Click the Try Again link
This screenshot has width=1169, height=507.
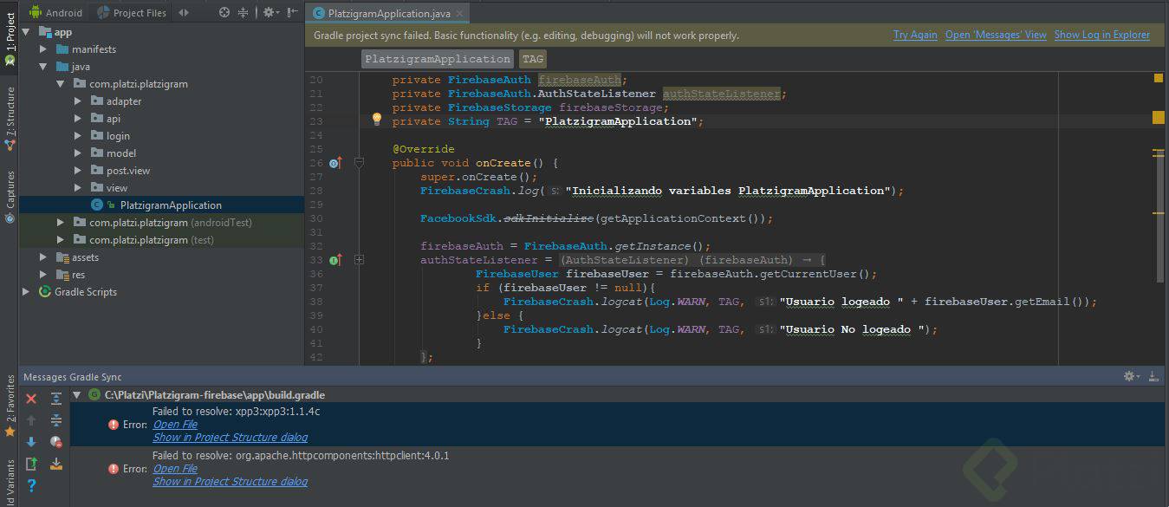(915, 35)
